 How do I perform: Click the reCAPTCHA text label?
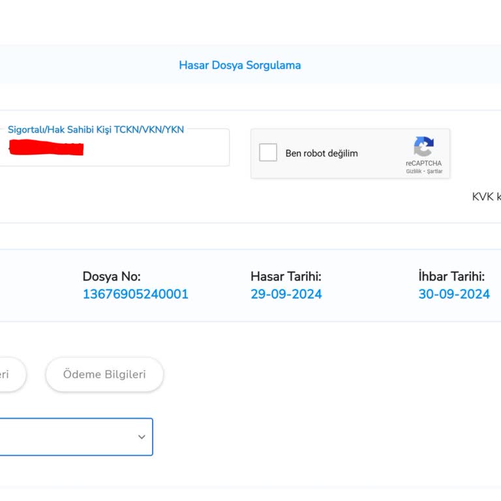[x=423, y=163]
